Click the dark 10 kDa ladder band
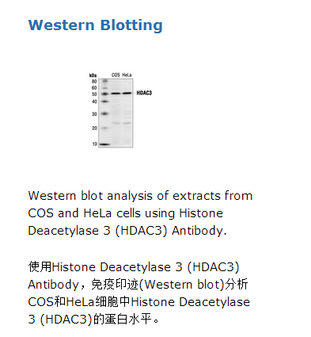Viewport: 311px width, 337px height. (x=104, y=144)
